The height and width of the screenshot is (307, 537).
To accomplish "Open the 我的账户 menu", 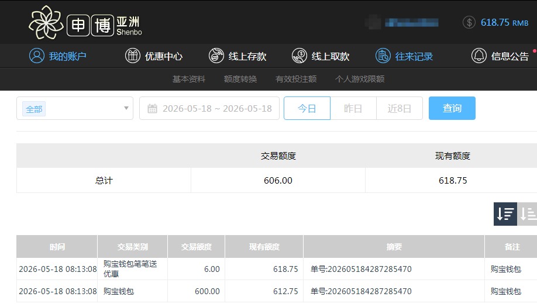I will [x=67, y=56].
